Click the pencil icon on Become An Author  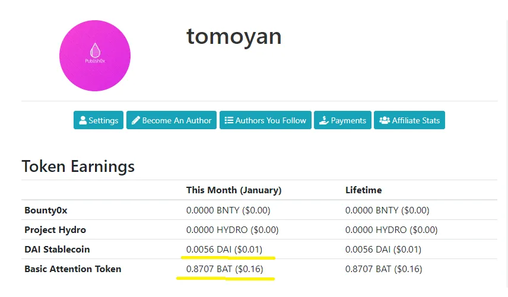(136, 120)
